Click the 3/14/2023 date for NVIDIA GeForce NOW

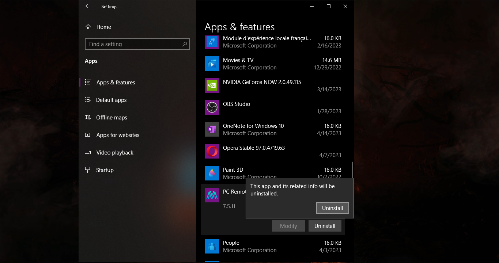pos(329,89)
